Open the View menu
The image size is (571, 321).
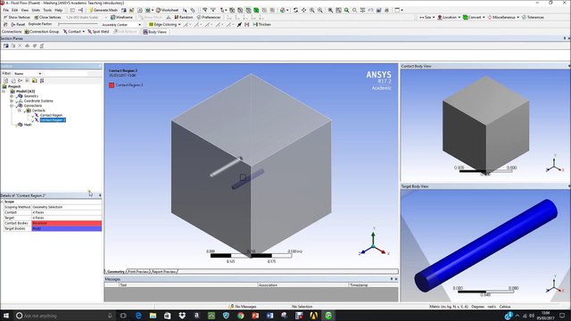pyautogui.click(x=25, y=10)
